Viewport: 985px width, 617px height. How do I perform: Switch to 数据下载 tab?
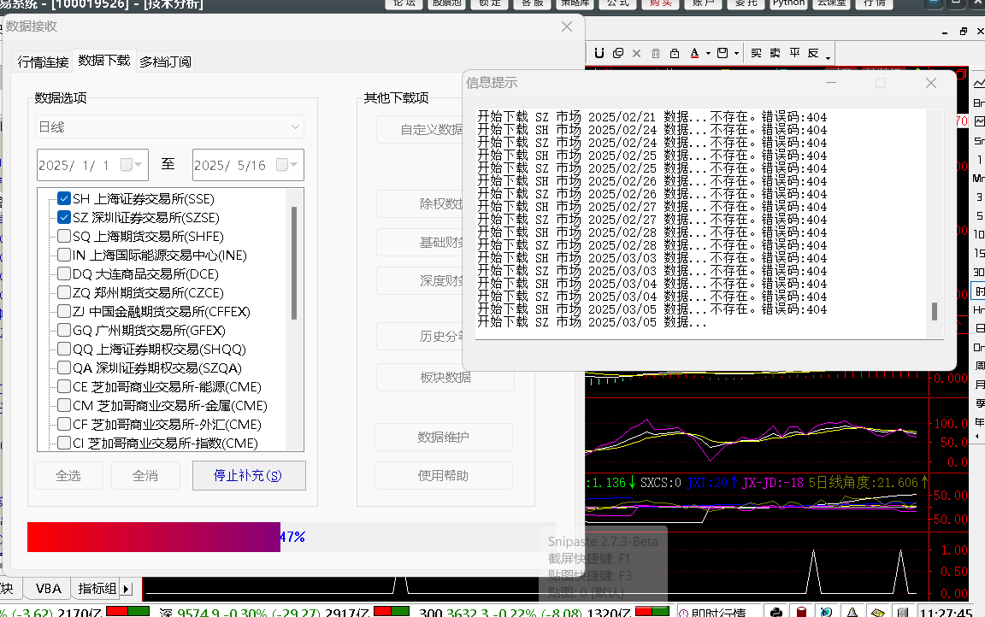click(x=104, y=61)
